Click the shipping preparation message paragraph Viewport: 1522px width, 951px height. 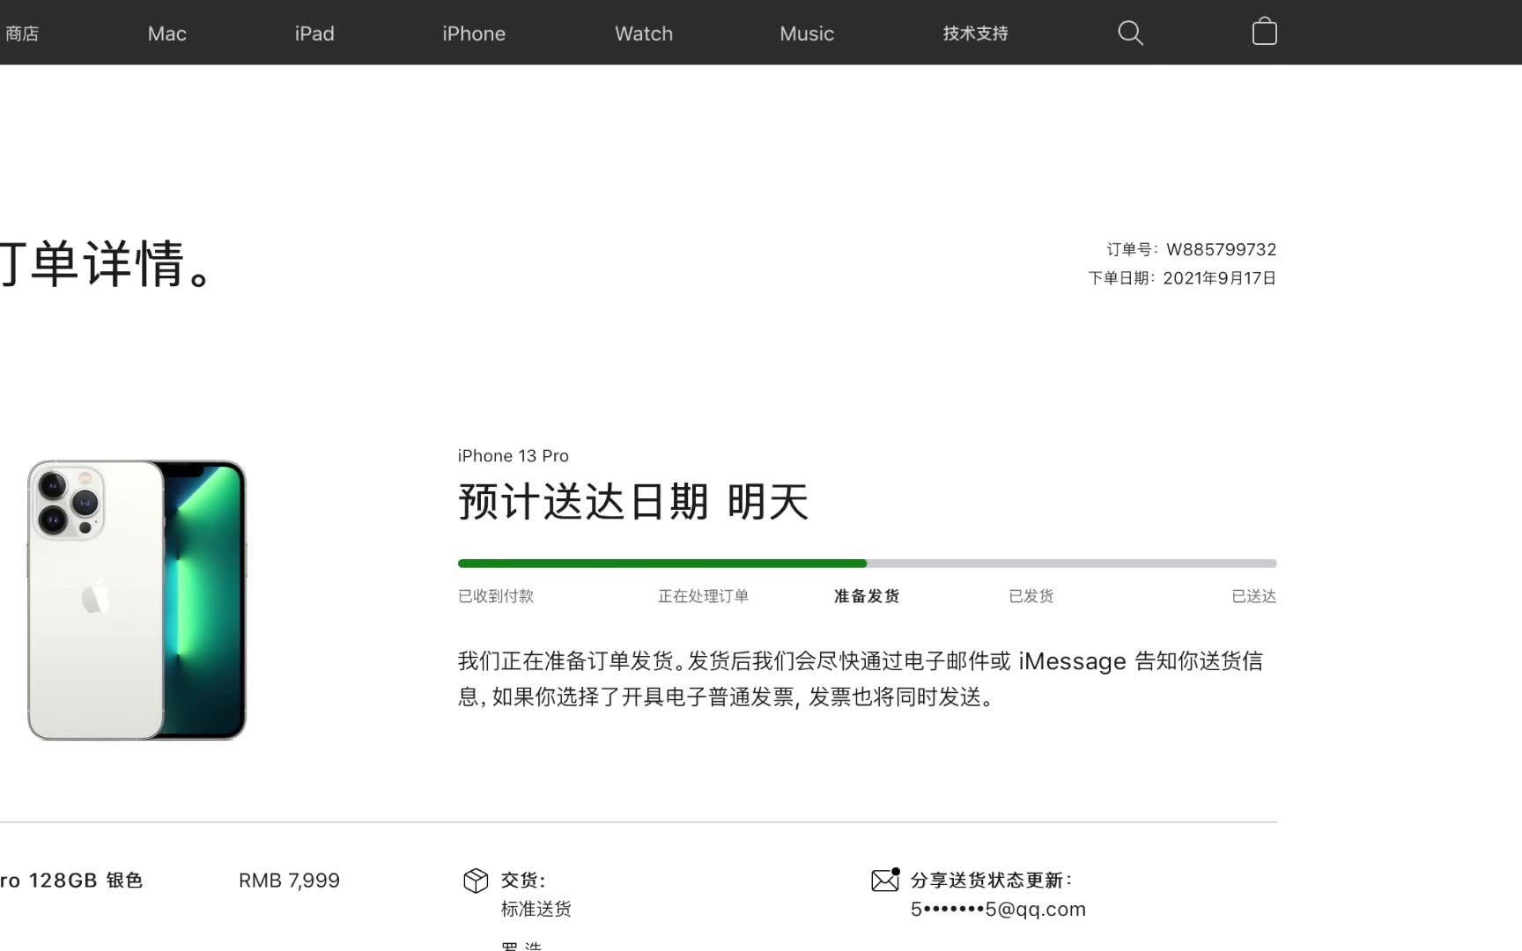point(861,679)
